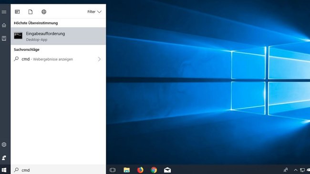This screenshot has width=310, height=174.
Task: Open Eingabeaufforderung desktop app result
Action: [58, 36]
